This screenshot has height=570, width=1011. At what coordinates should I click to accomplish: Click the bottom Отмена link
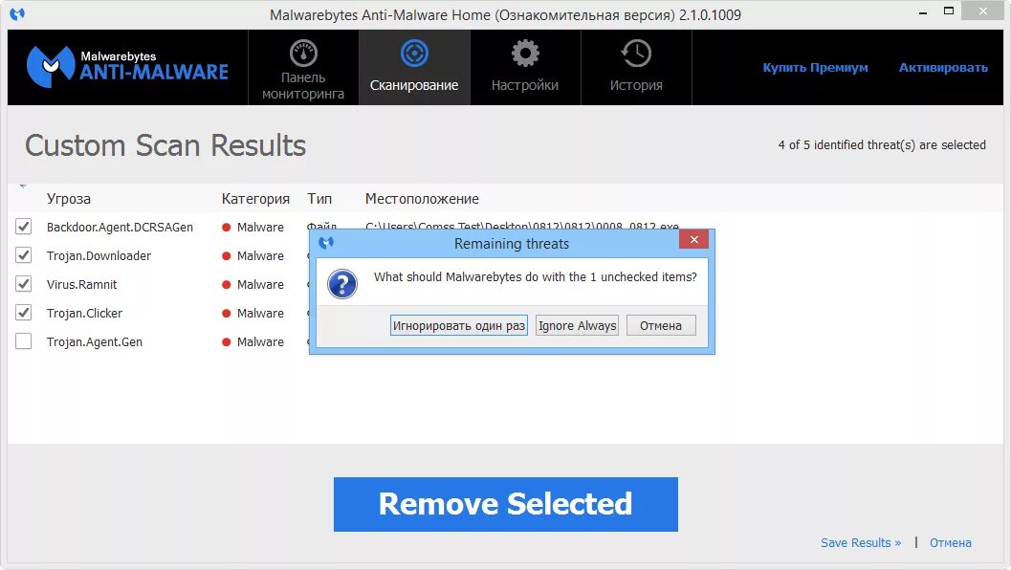tap(951, 543)
